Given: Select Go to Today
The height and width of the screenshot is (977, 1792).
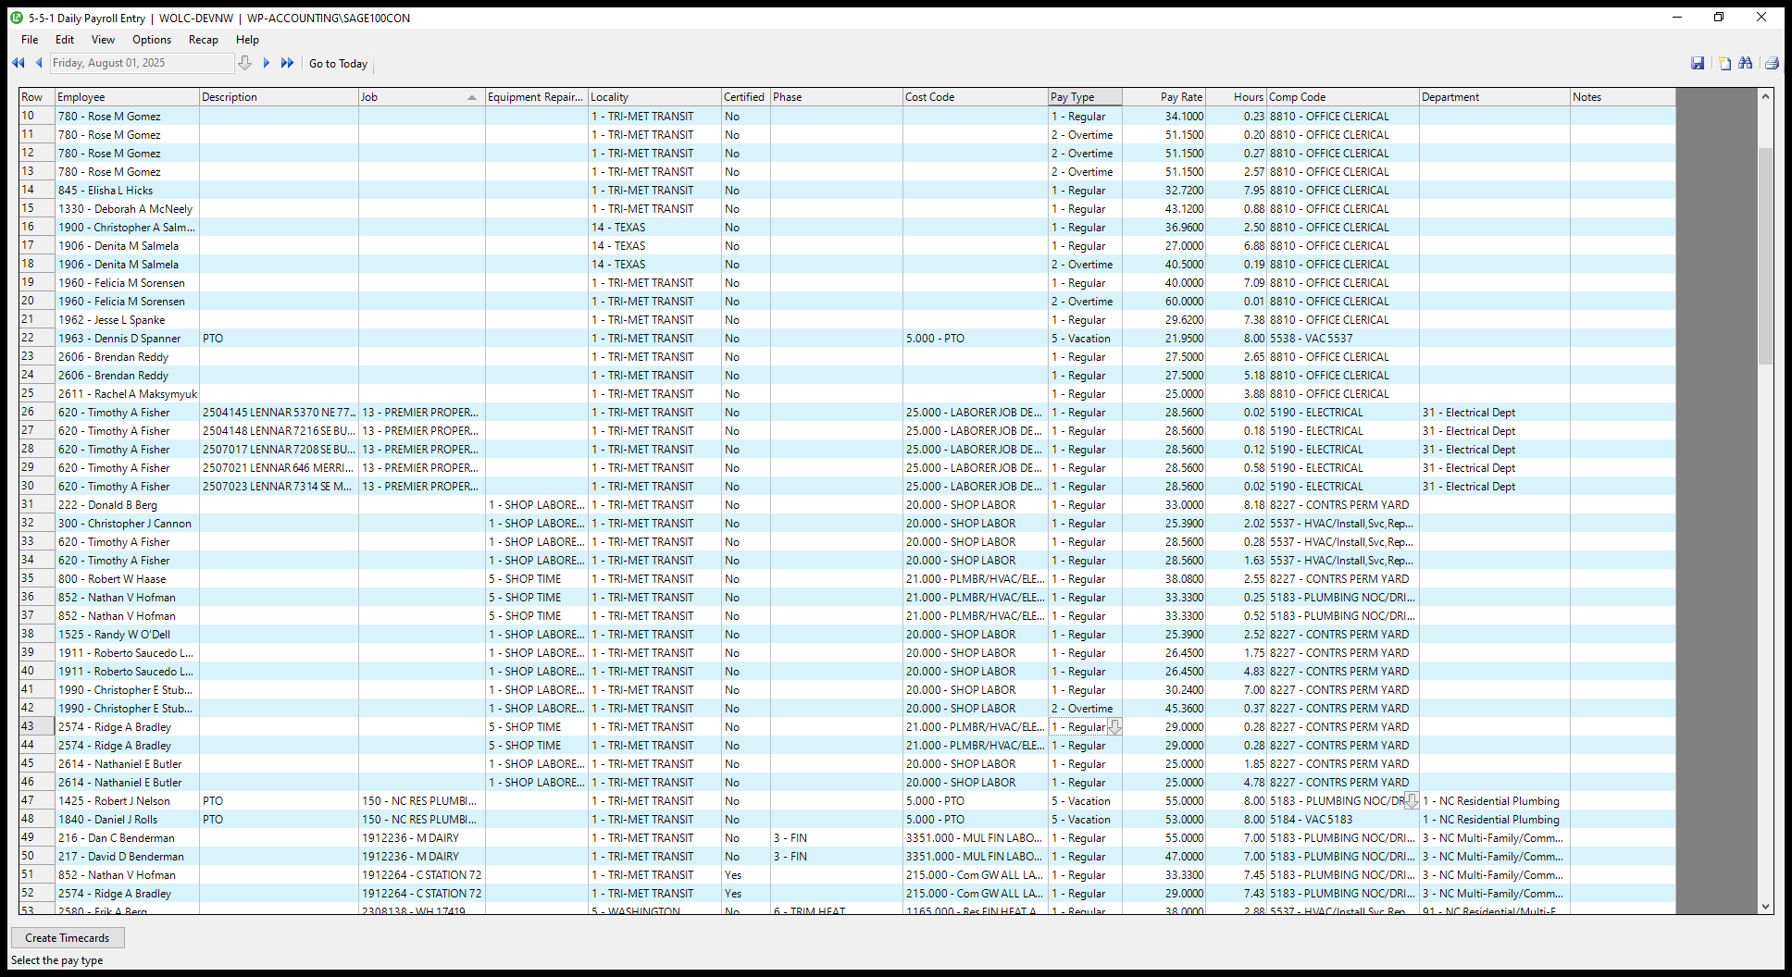Looking at the screenshot, I should 338,63.
